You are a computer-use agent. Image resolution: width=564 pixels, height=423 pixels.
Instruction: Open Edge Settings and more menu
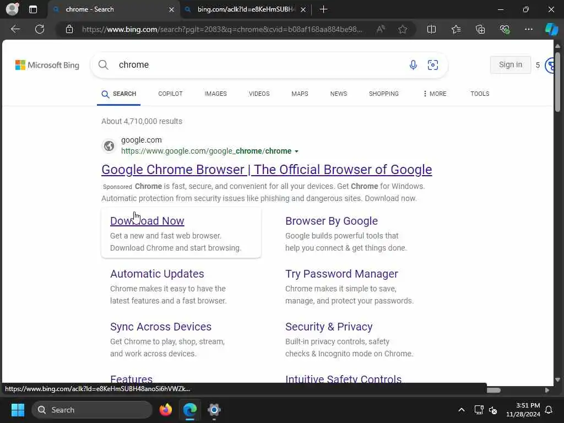(528, 29)
